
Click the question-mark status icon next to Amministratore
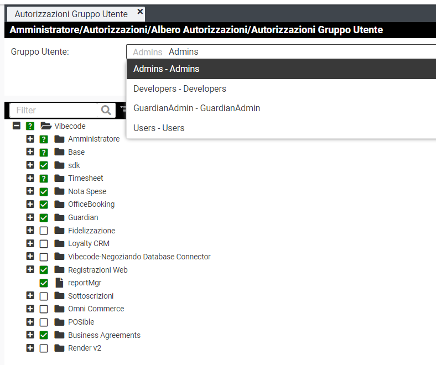[x=44, y=139]
